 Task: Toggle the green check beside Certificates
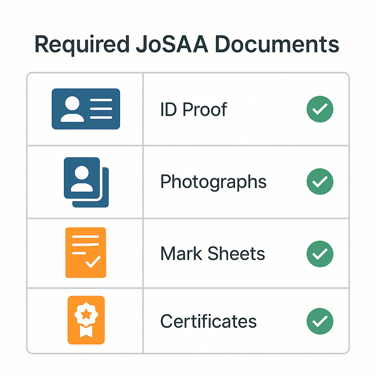tap(320, 321)
